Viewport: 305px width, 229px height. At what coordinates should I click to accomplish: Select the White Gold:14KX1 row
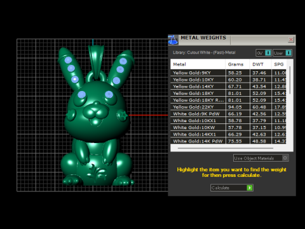[228, 134]
